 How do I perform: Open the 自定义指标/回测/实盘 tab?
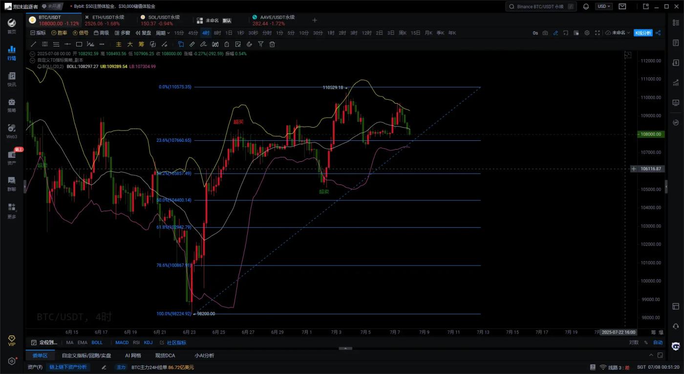86,355
